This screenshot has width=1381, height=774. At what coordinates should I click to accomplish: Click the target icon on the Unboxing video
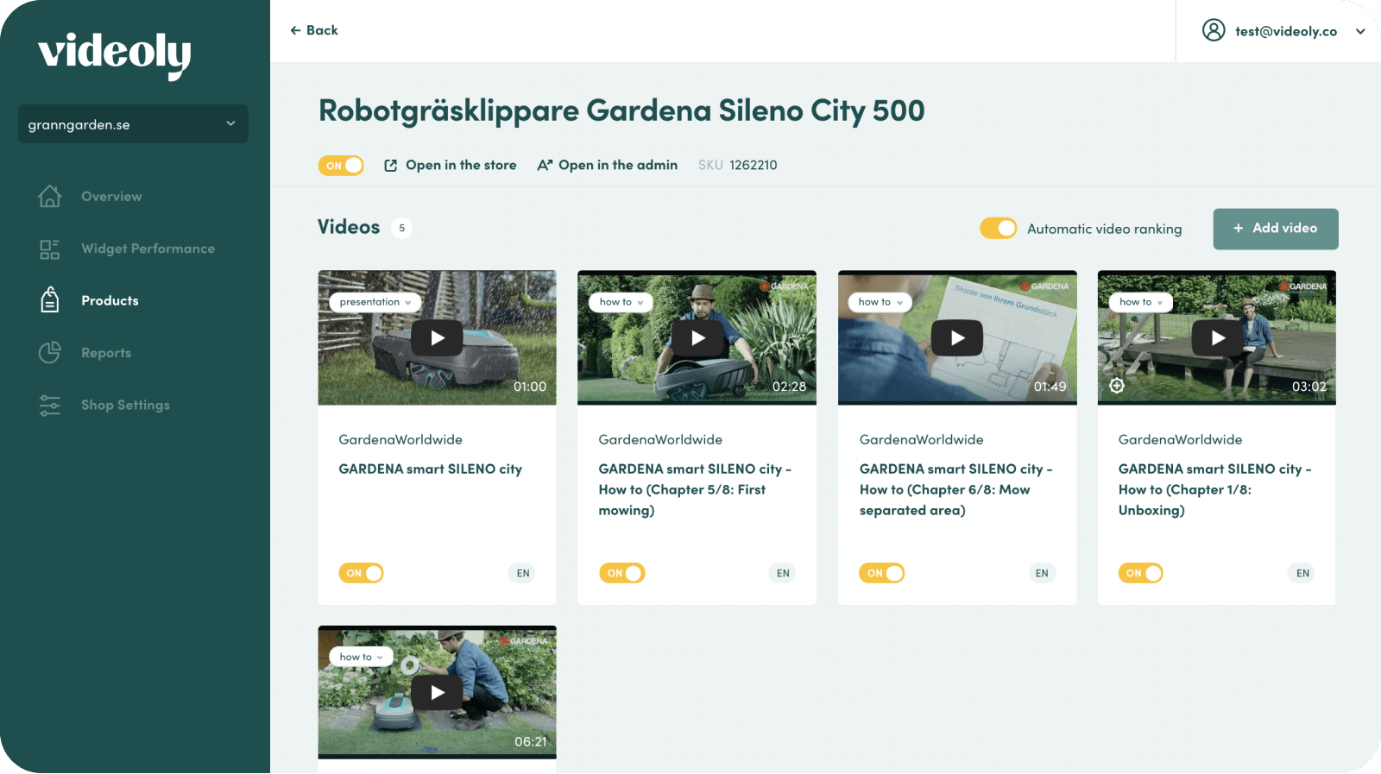[x=1117, y=386]
